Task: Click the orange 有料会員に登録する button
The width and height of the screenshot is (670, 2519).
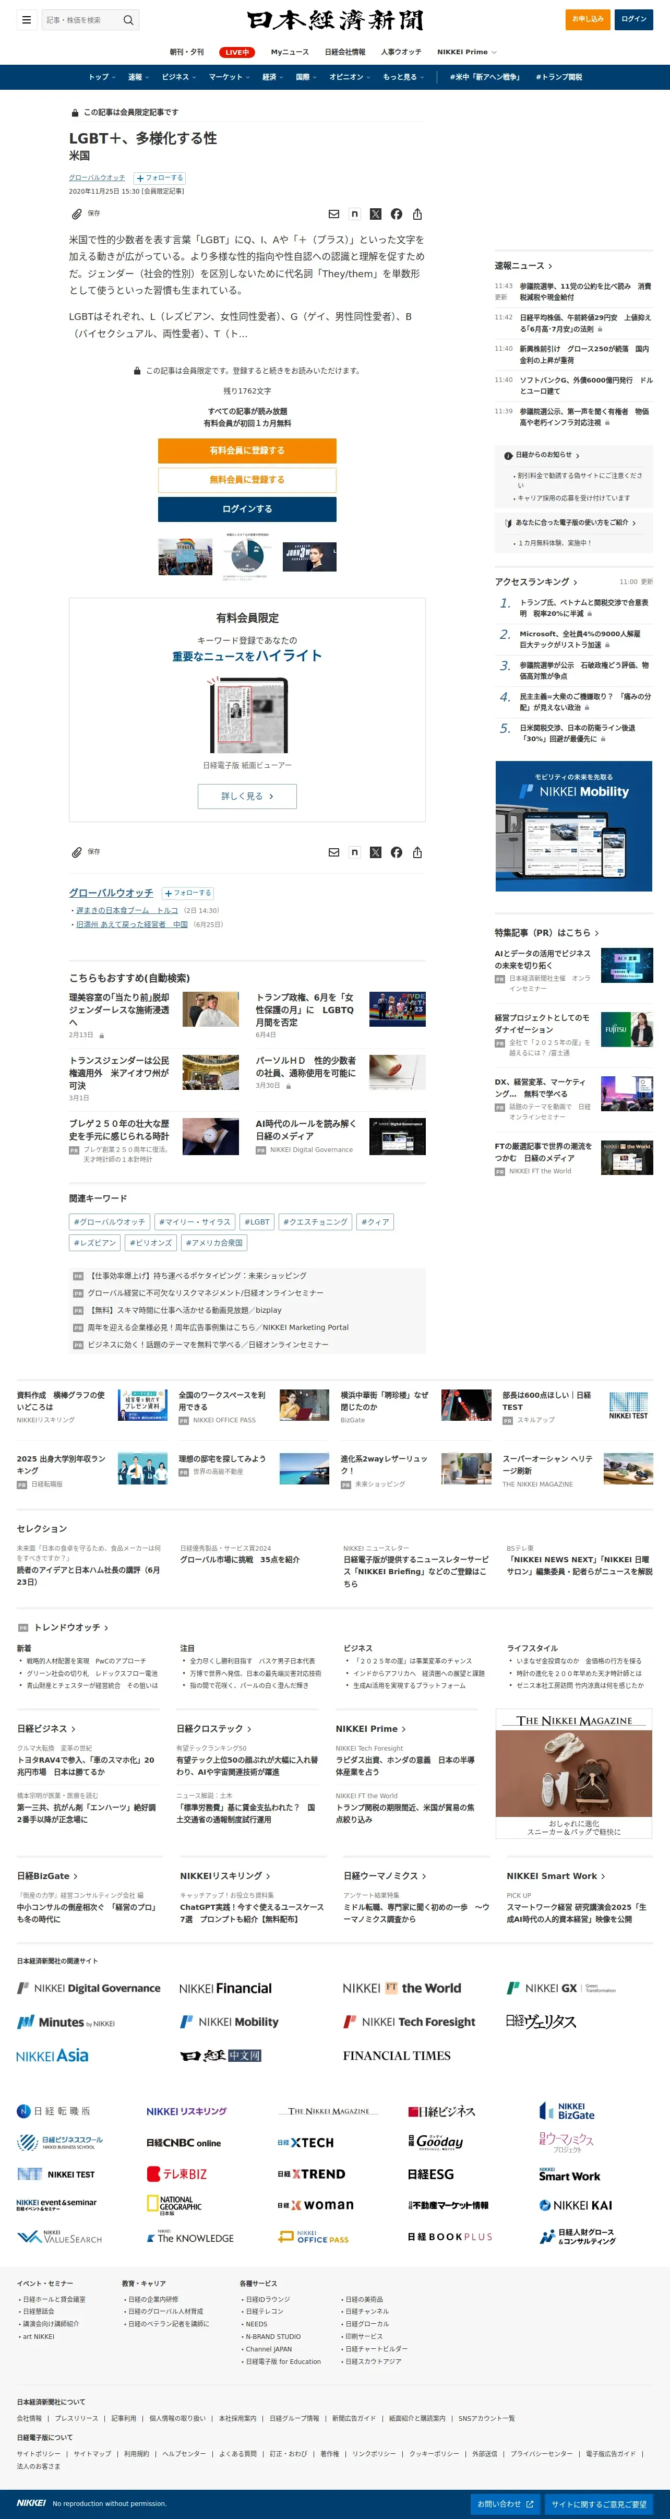Action: [247, 451]
